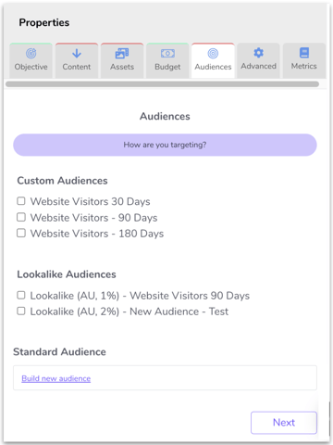Toggle Lookalike (AU, 2%) New Audience checkbox
This screenshot has width=333, height=445.
click(x=21, y=311)
